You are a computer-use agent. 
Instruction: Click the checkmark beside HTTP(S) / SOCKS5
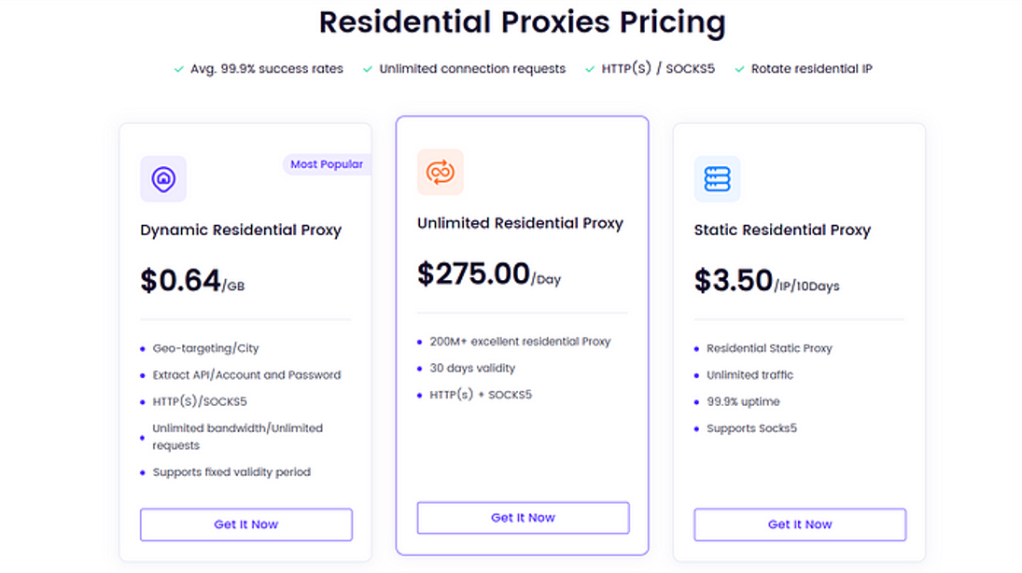(x=590, y=69)
